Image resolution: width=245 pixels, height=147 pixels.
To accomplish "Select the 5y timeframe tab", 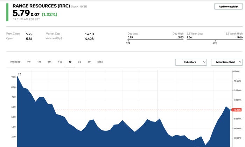I will click(x=89, y=62).
